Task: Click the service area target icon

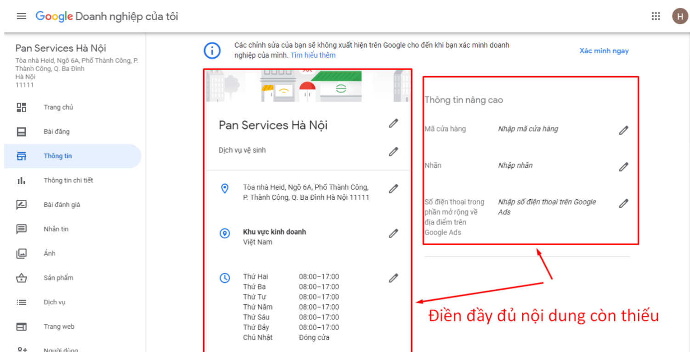Action: [x=225, y=234]
